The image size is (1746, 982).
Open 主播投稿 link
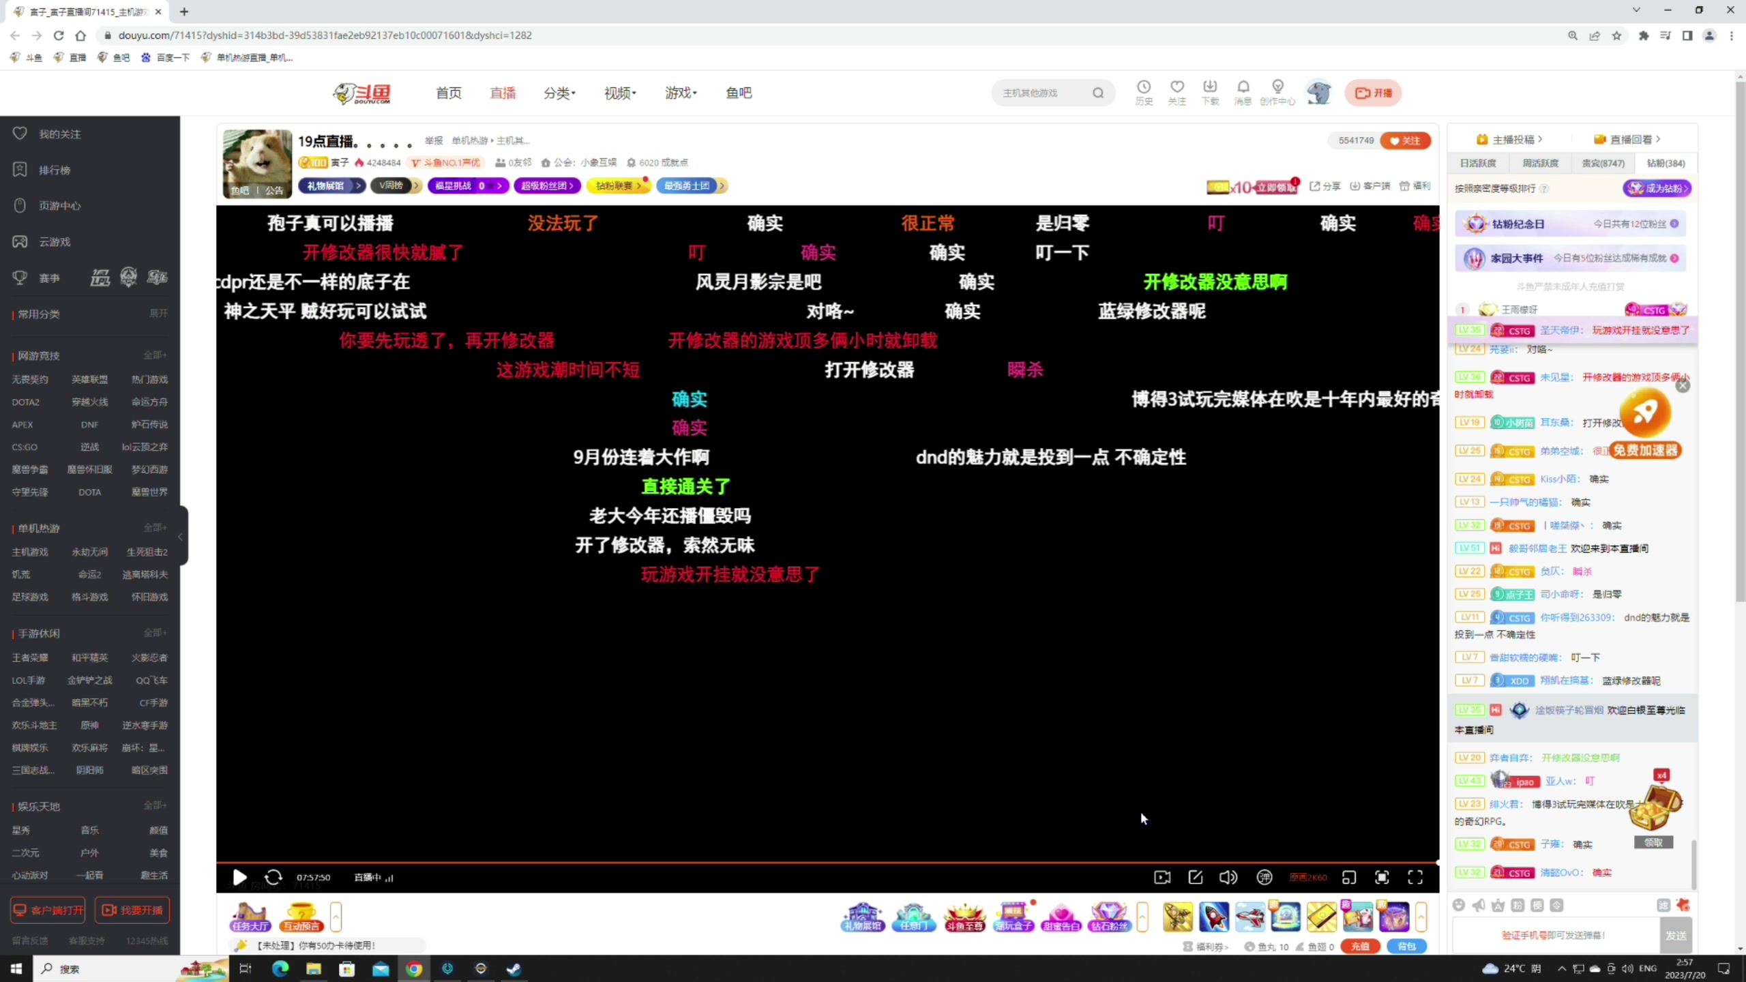[x=1509, y=139]
